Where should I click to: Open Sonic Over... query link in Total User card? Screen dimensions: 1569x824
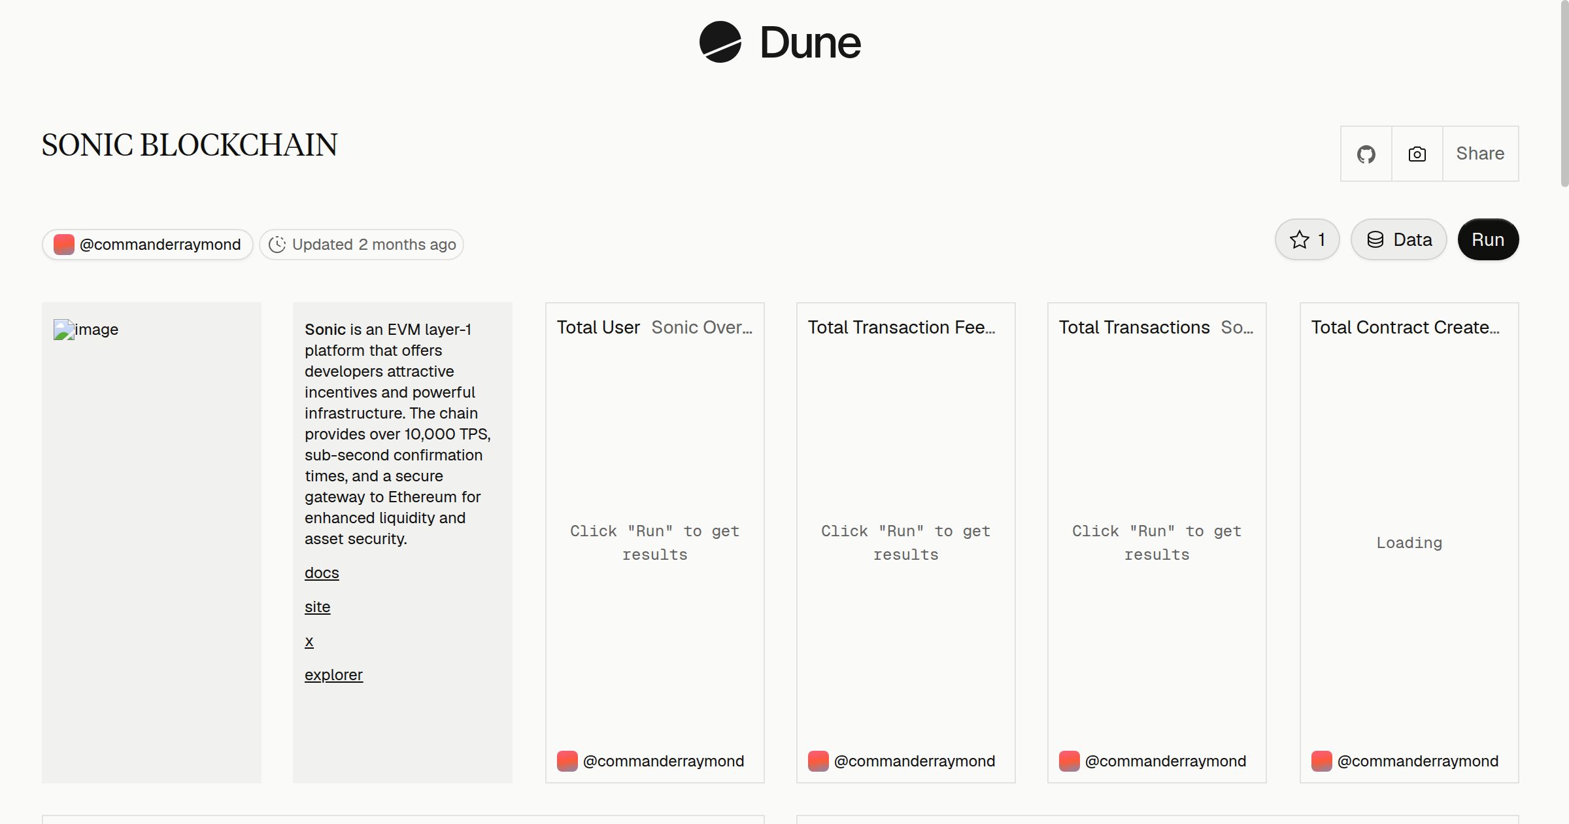(x=702, y=327)
